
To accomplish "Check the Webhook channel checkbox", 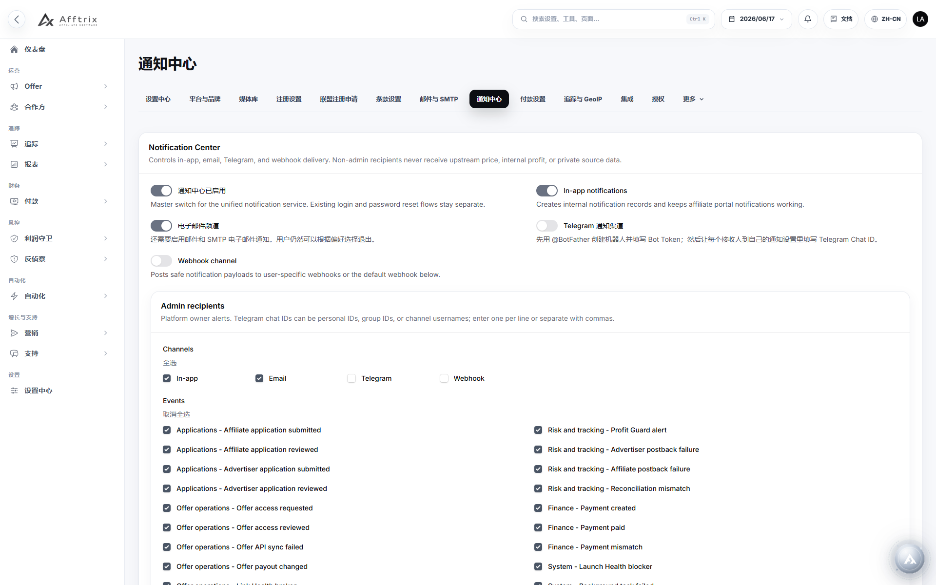I will pyautogui.click(x=444, y=378).
